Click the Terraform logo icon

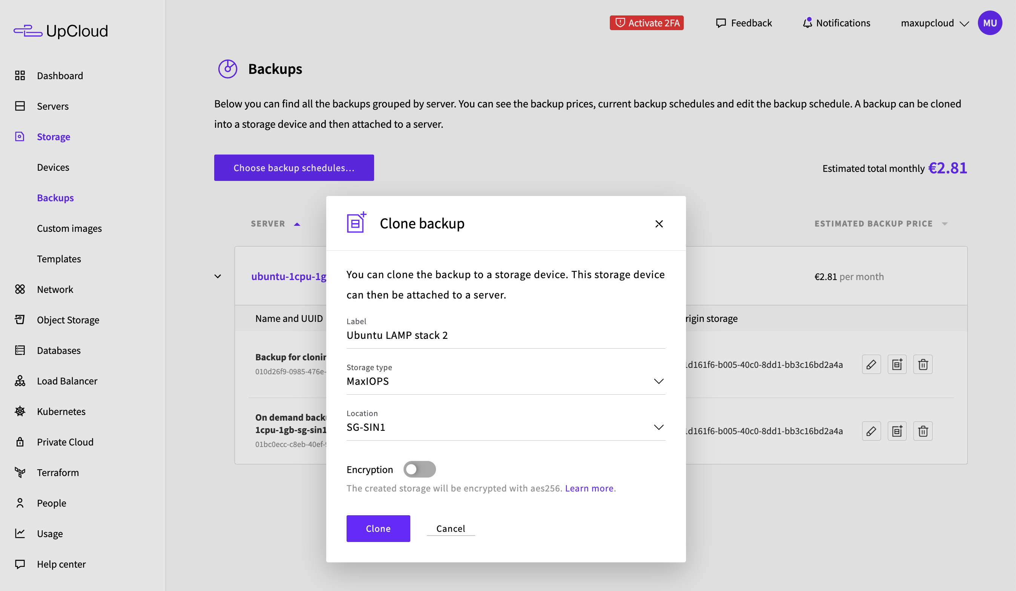tap(20, 473)
